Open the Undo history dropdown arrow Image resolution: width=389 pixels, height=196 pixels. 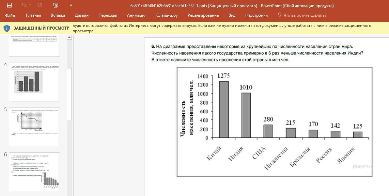(30, 5)
